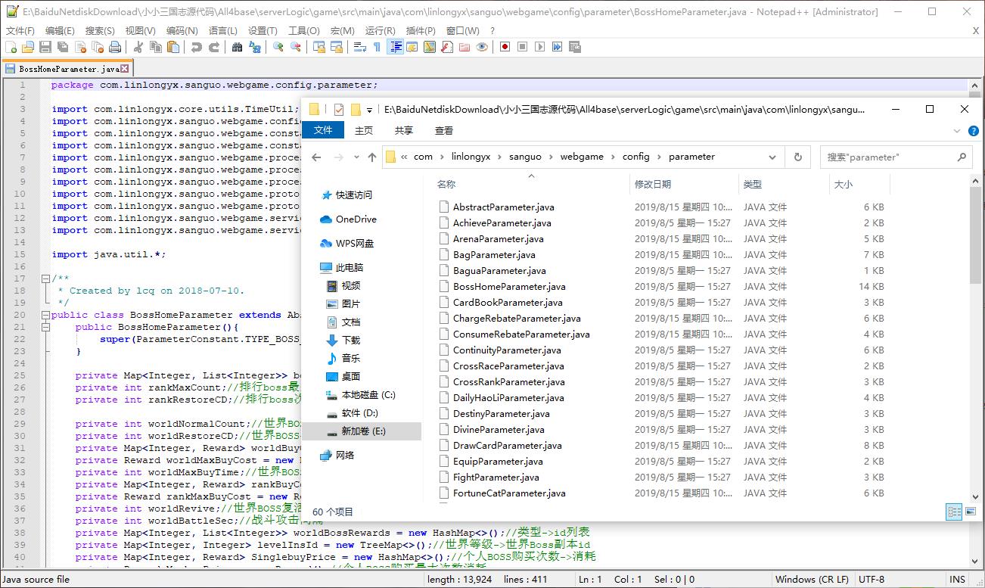Open Find using the binoculars icon
This screenshot has width=985, height=588.
237,47
